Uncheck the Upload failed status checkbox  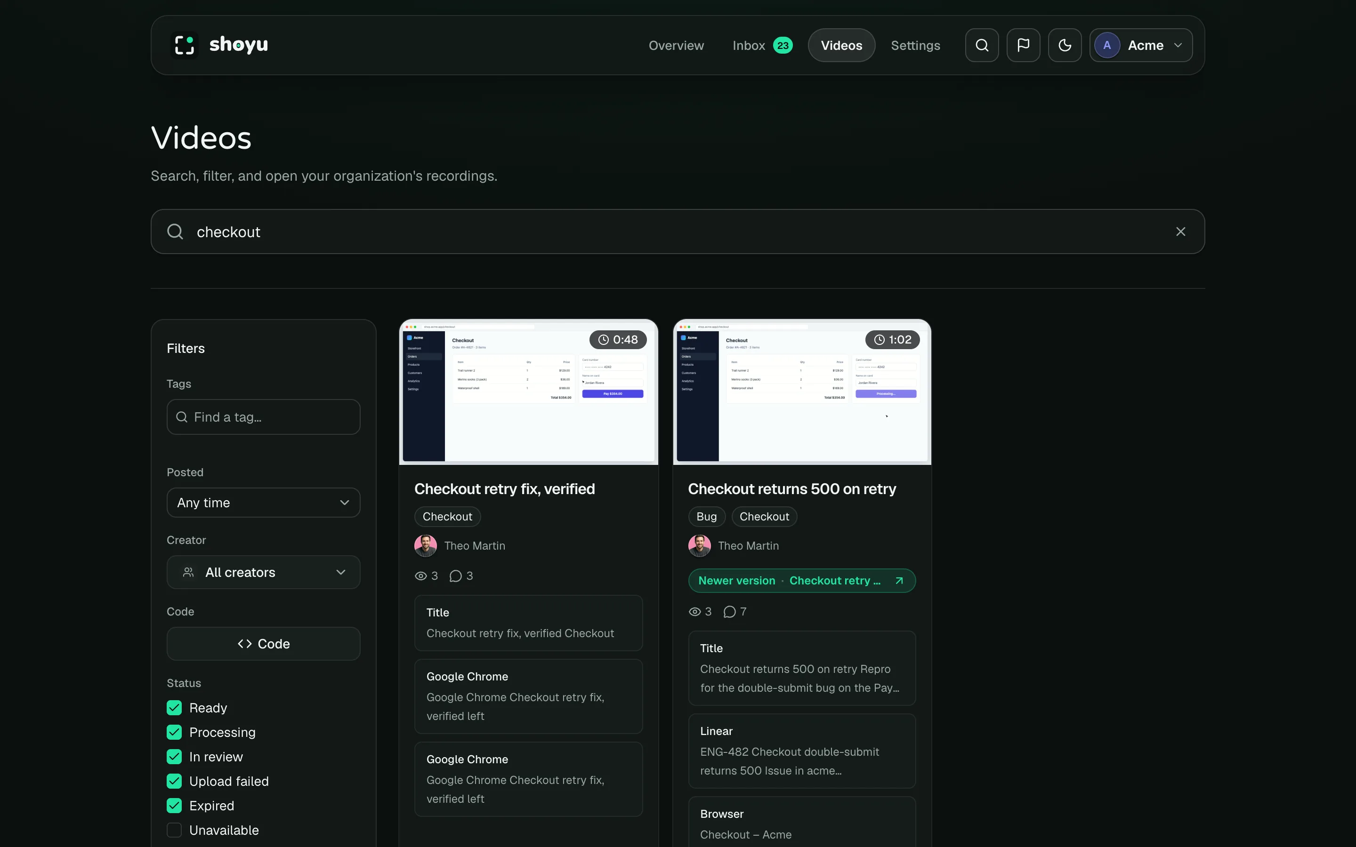[174, 781]
